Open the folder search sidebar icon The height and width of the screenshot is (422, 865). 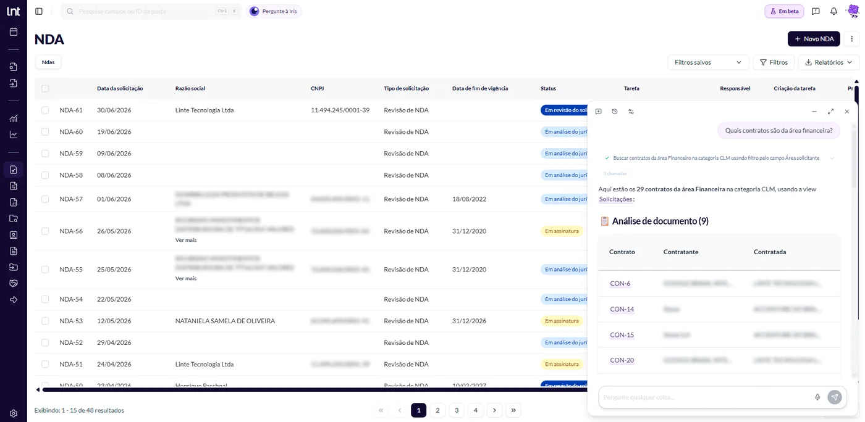coord(14,218)
